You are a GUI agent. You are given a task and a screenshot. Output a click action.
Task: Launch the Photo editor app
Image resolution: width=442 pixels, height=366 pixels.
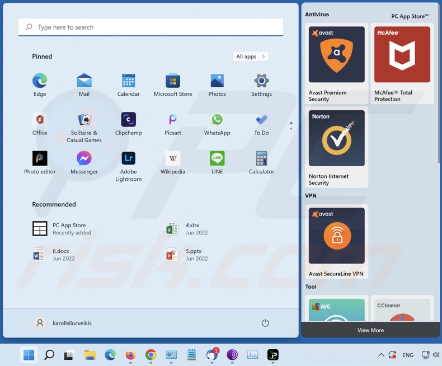tap(40, 162)
